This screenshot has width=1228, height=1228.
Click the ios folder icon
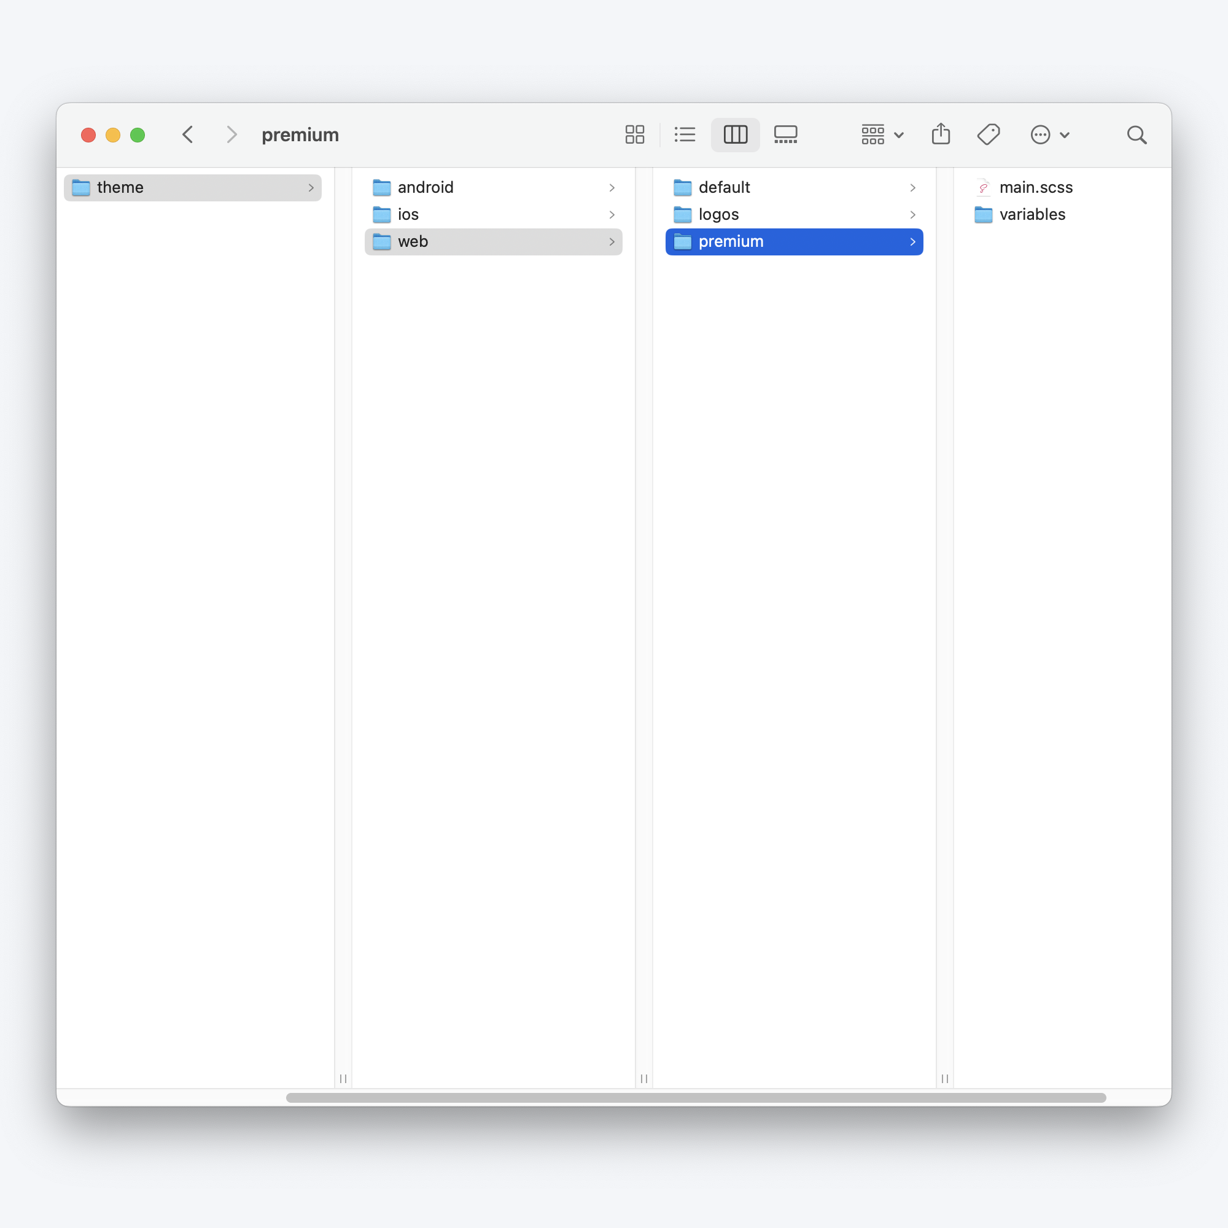coord(381,215)
